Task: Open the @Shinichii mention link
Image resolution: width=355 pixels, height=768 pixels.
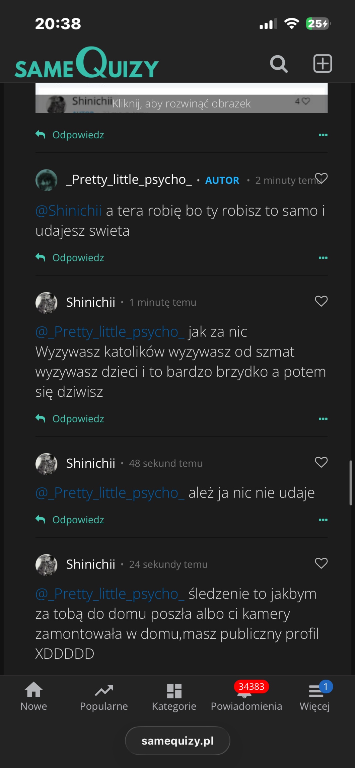Action: [x=69, y=211]
